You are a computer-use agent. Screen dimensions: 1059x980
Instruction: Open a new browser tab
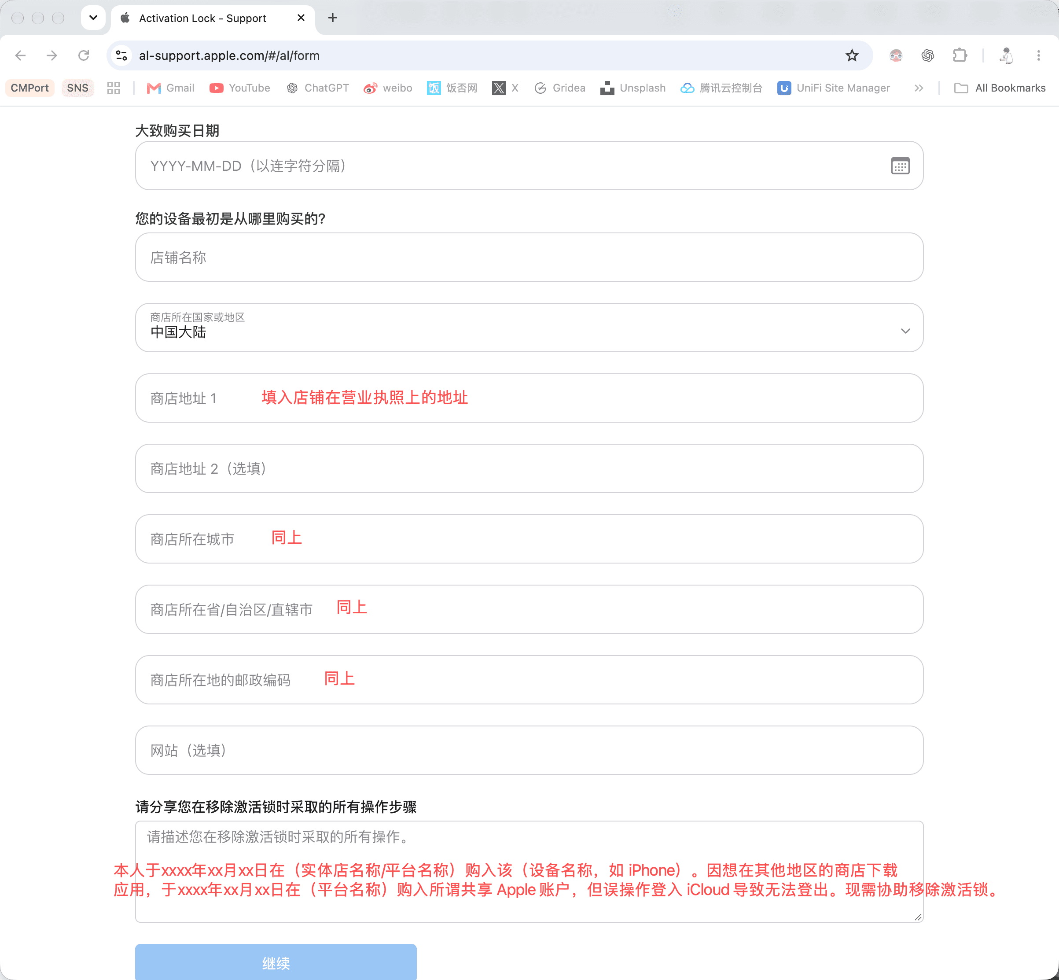point(332,18)
